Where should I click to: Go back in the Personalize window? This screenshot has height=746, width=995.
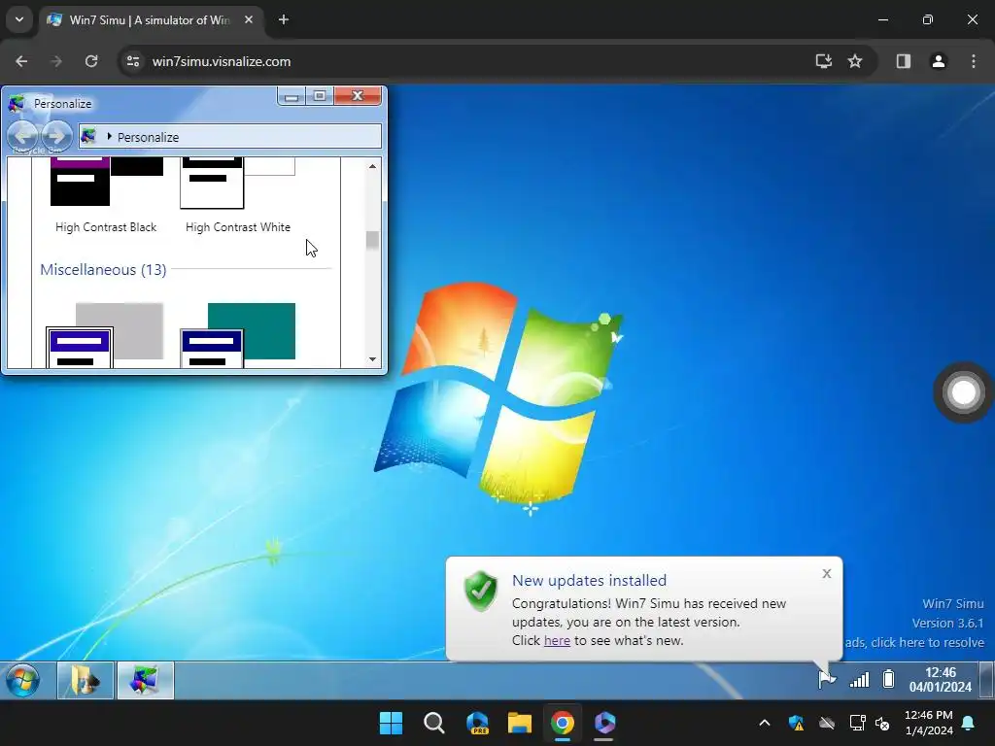click(x=23, y=135)
